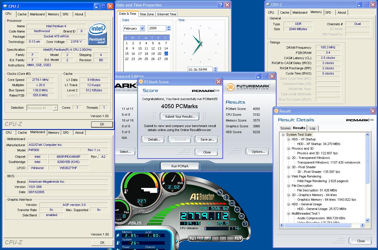Minimize AiBooster with the round minus icon

[237, 210]
